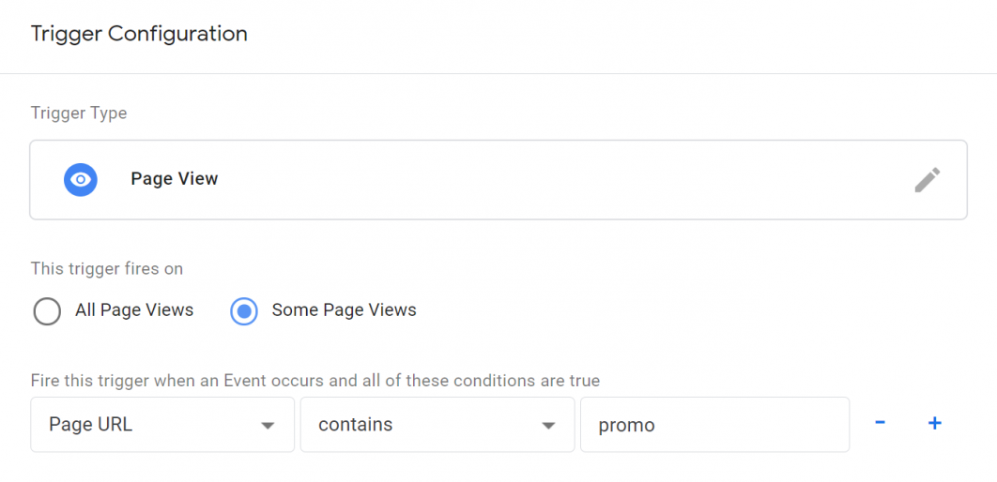The height and width of the screenshot is (482, 997).
Task: Click the All Page Views label text
Action: (x=134, y=310)
